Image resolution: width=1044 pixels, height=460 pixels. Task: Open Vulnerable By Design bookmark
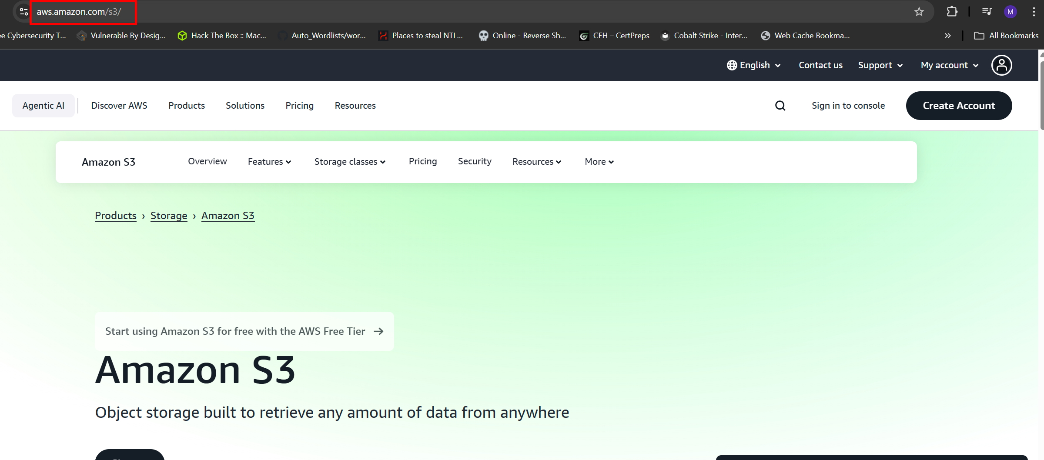tap(121, 36)
